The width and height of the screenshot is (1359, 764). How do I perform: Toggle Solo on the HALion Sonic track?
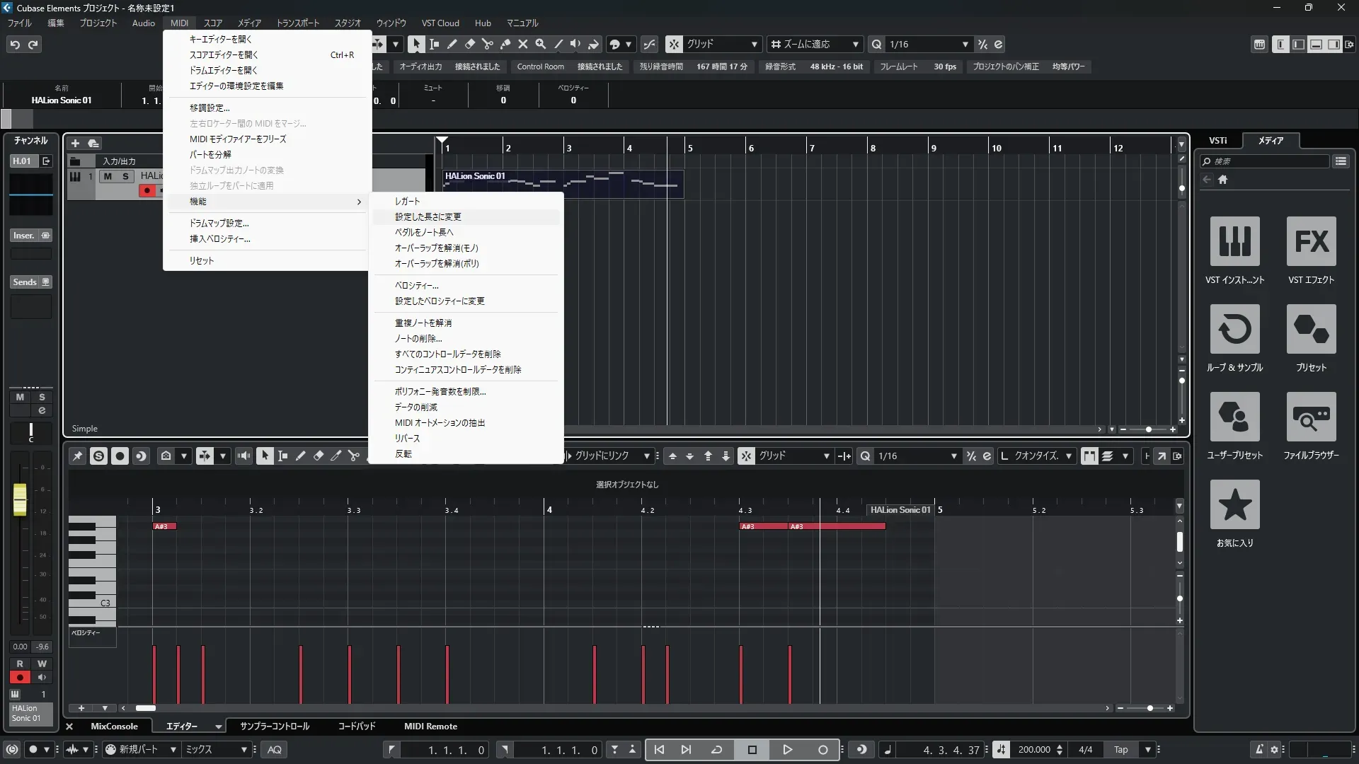pyautogui.click(x=125, y=176)
